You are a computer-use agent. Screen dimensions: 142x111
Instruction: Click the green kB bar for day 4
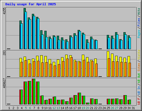tap(22, 97)
